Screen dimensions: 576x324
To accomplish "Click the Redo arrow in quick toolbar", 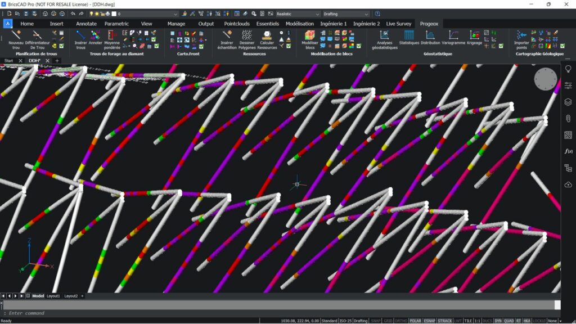I will (x=81, y=13).
